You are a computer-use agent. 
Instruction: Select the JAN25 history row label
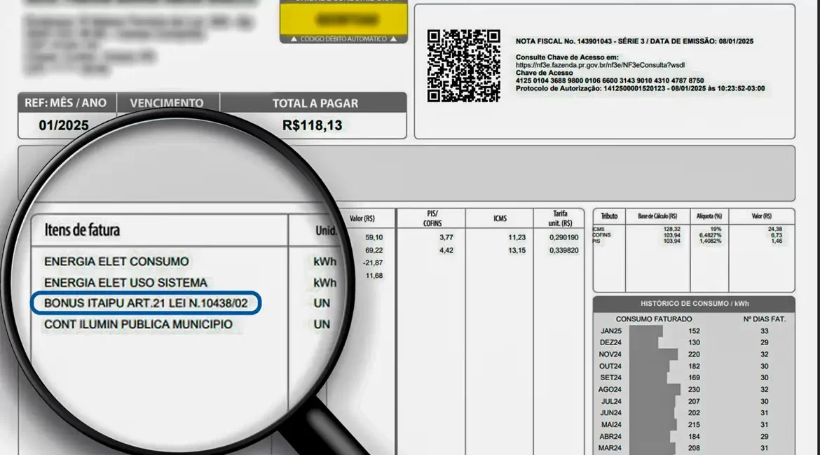click(x=610, y=330)
